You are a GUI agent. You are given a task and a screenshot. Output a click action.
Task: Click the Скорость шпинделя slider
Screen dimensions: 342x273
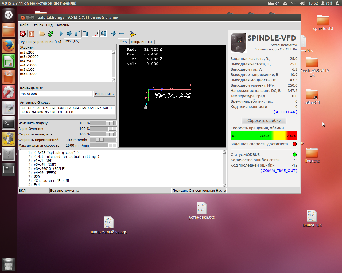[x=103, y=134]
